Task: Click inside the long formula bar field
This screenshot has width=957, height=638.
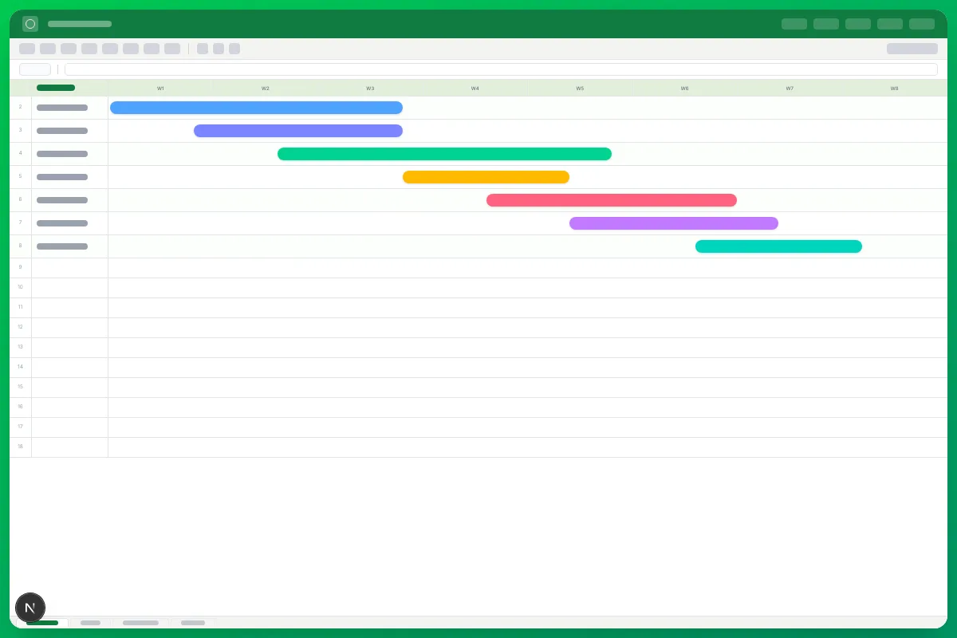Action: coord(501,69)
